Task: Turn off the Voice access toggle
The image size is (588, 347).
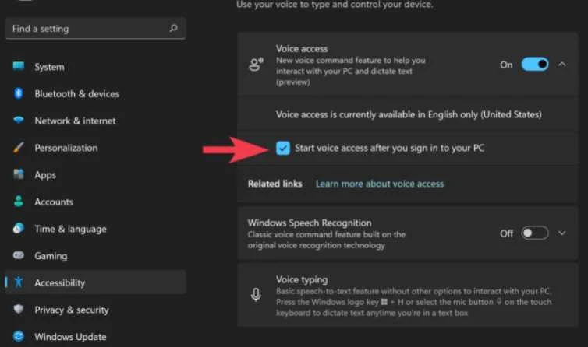Action: pyautogui.click(x=535, y=65)
